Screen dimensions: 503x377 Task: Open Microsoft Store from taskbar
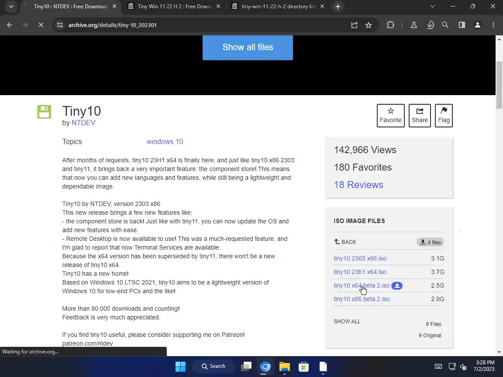coord(303,367)
